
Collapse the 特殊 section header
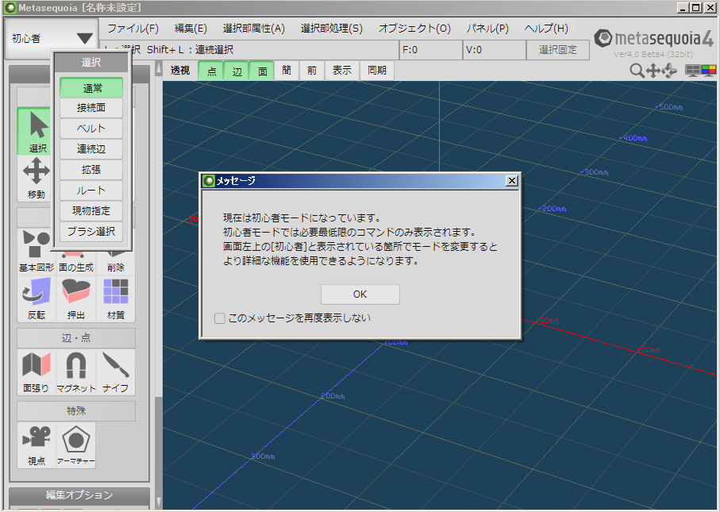point(76,411)
